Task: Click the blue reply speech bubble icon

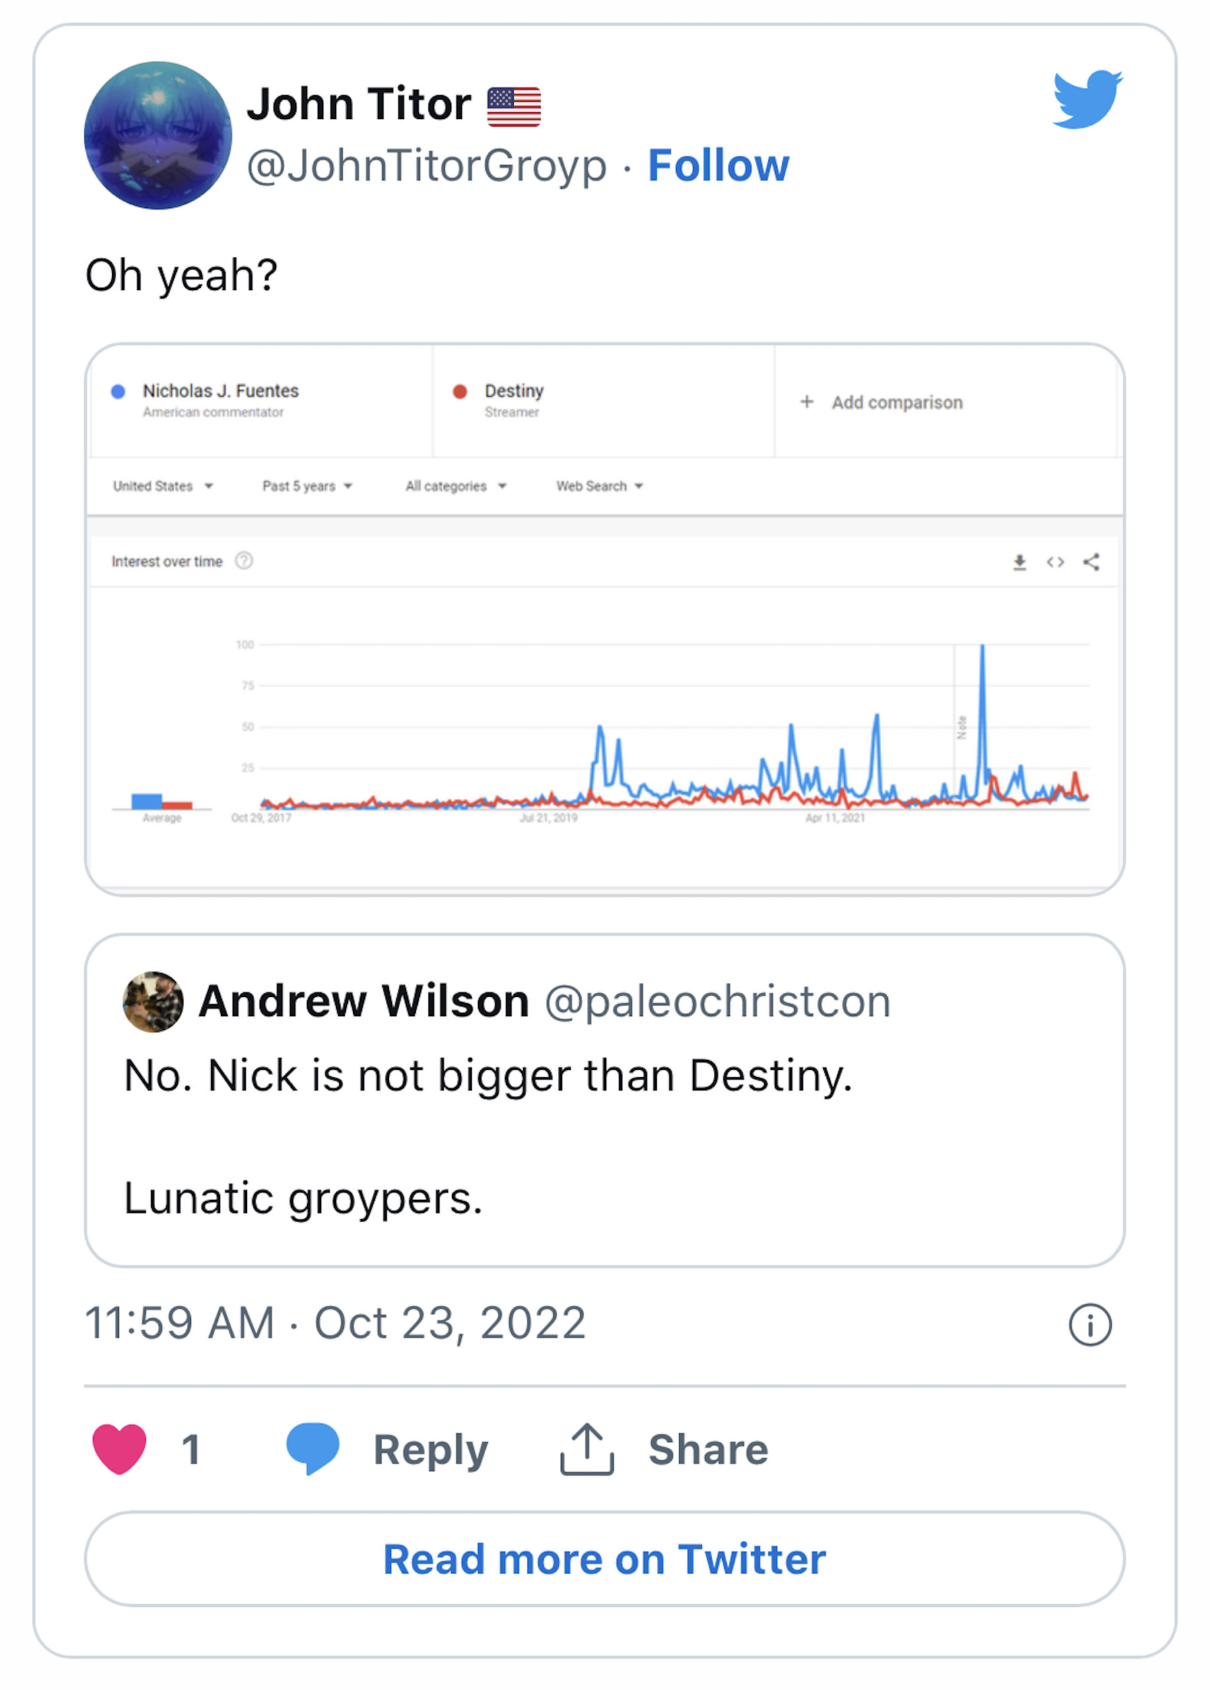Action: pos(313,1448)
